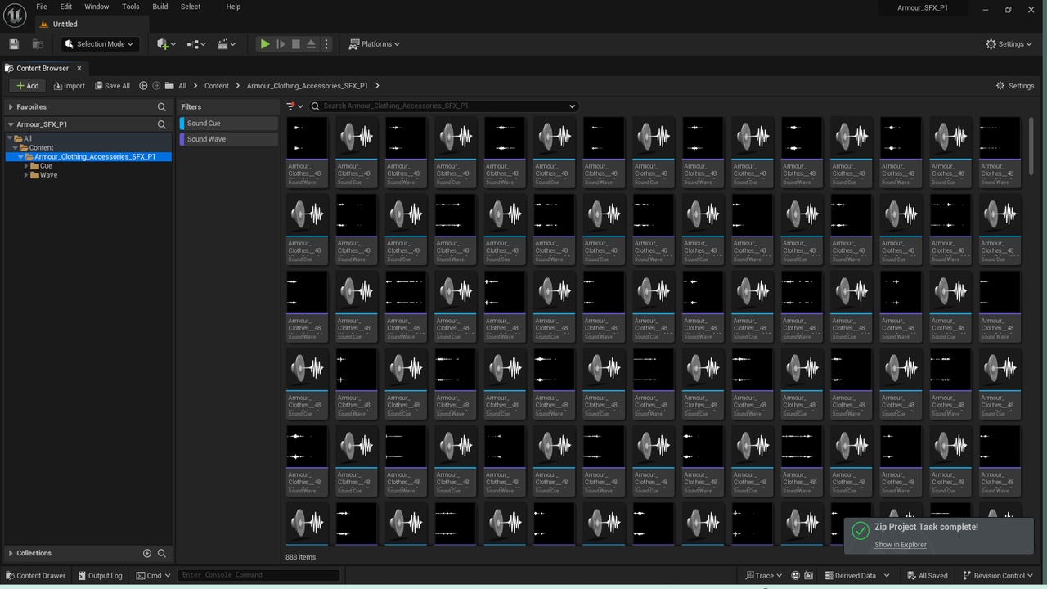Screen dimensions: 1047x589
Task: Collapse the Armour_SFX_P1 section
Action: 11,124
